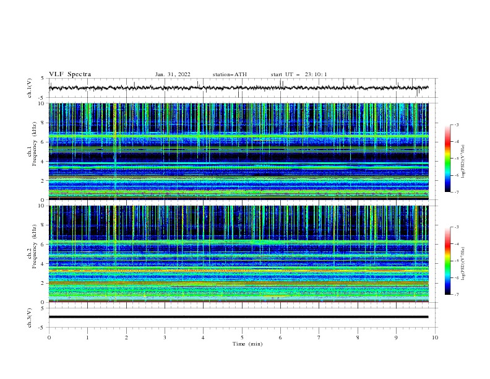Click the "3" tick on the time axis
The height and width of the screenshot is (379, 490).
point(165,338)
